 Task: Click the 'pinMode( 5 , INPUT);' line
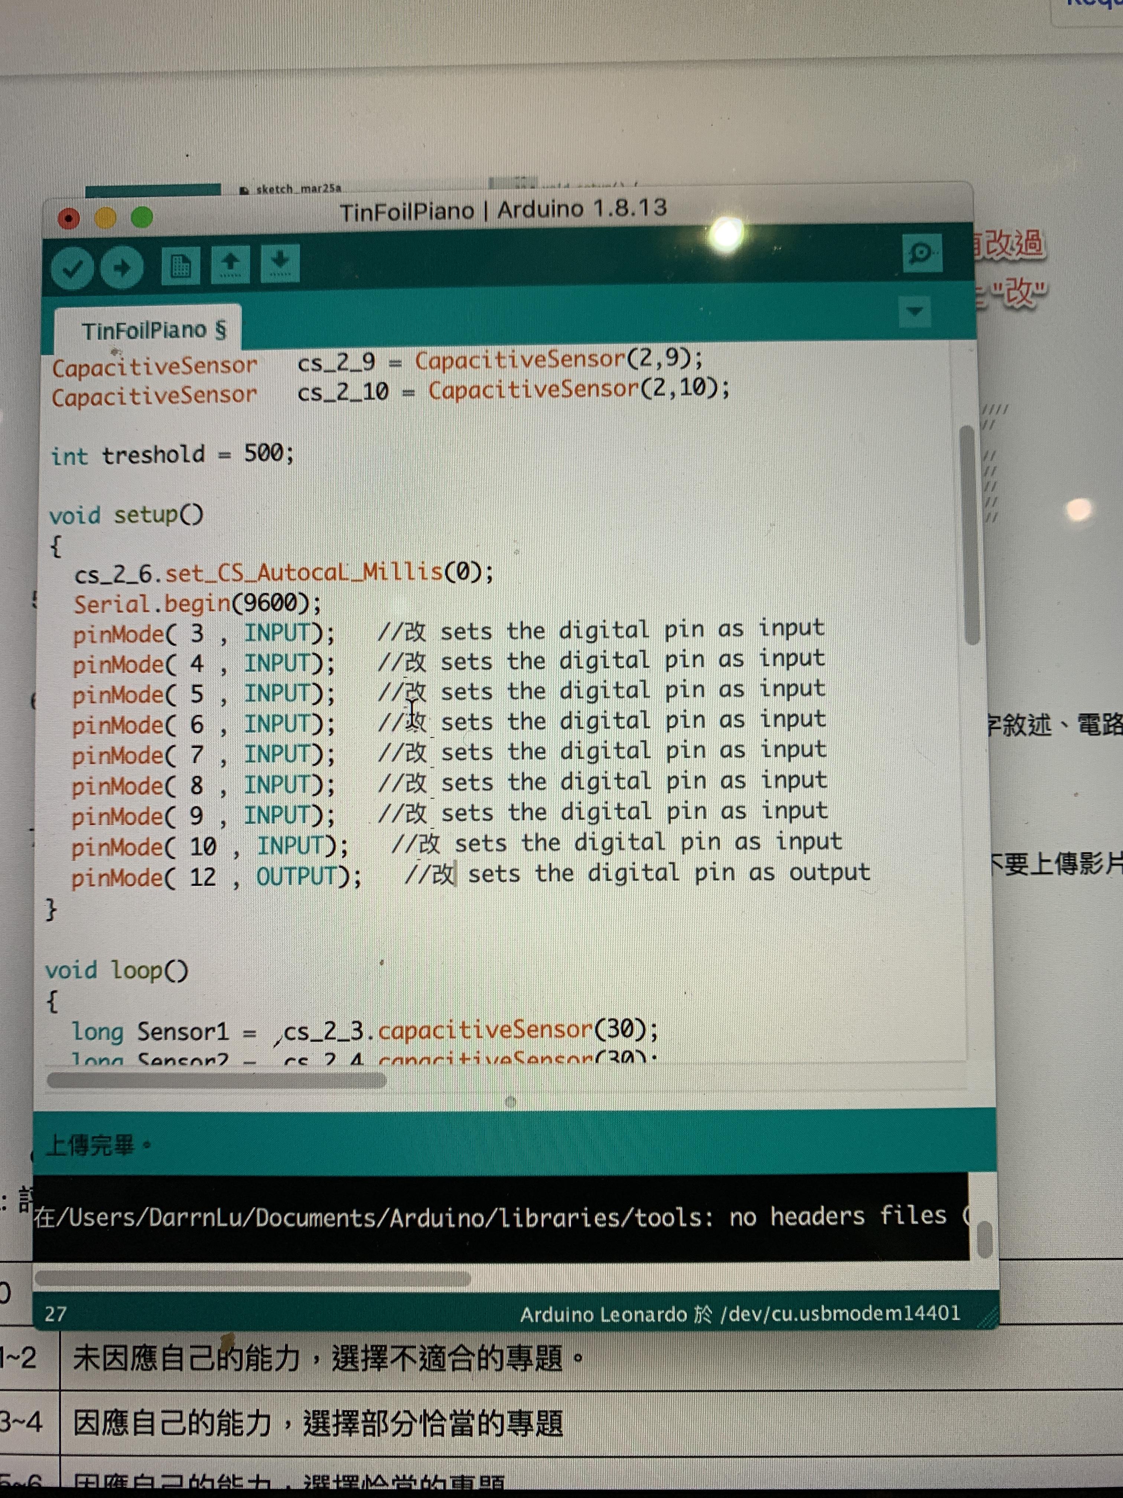pyautogui.click(x=203, y=695)
